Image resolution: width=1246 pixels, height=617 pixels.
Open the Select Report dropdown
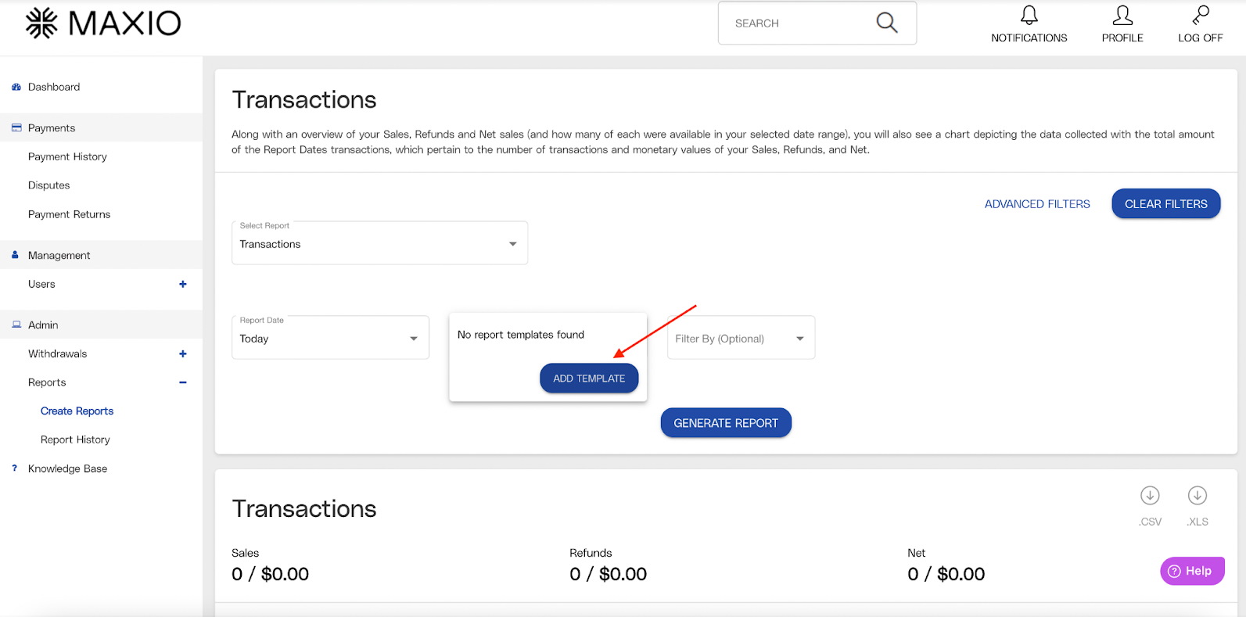(379, 244)
